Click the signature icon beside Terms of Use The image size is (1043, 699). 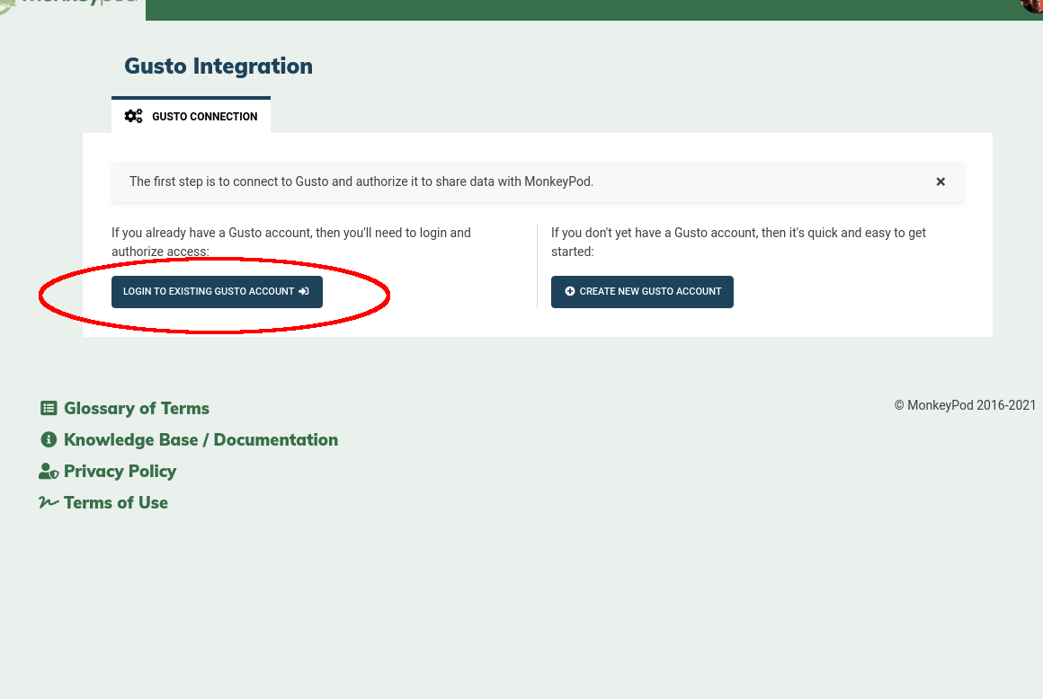tap(49, 502)
